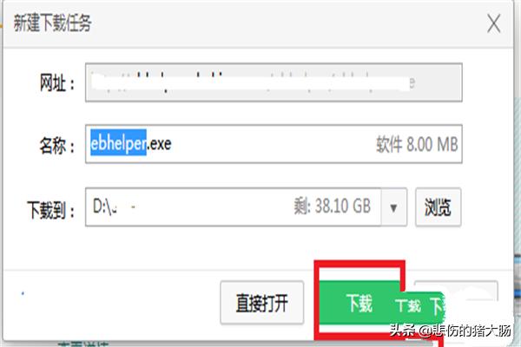Choose 直接打开 to open file directly
521x347 pixels.
(x=262, y=303)
